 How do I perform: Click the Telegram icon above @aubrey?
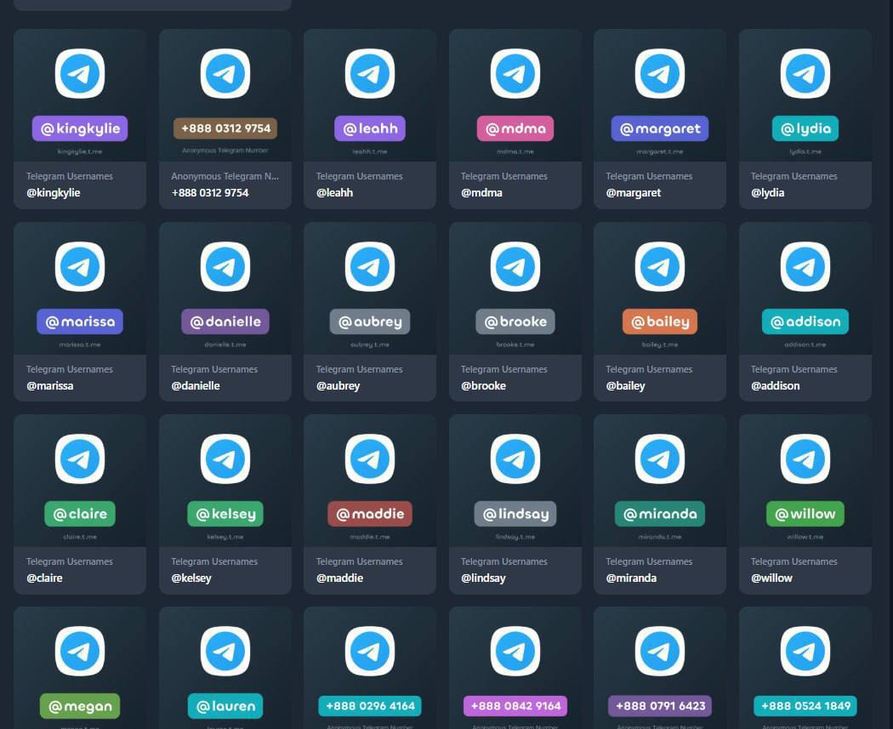370,266
